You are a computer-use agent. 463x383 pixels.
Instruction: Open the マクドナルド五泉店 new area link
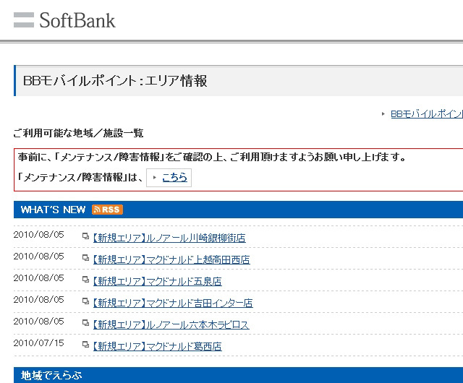pos(157,281)
